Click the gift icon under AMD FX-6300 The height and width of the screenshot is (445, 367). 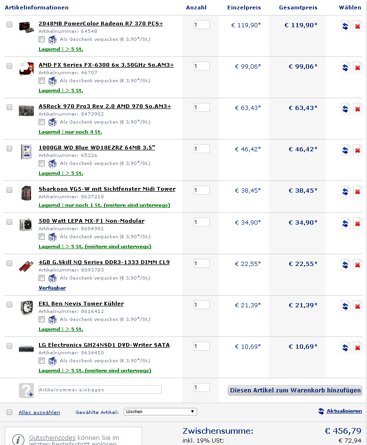(52, 81)
